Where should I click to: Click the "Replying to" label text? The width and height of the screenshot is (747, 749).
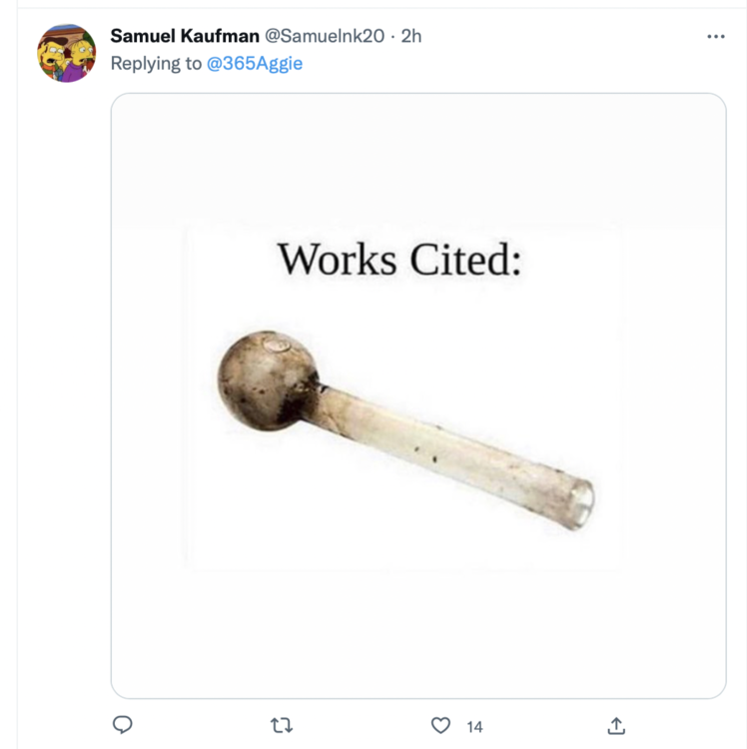point(155,63)
